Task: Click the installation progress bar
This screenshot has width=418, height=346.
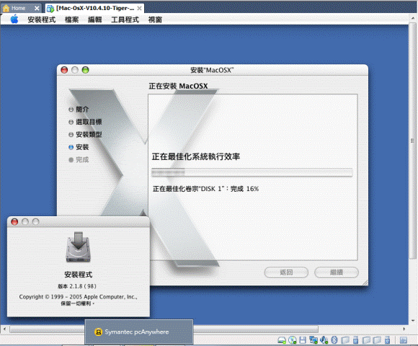Action: pos(252,172)
